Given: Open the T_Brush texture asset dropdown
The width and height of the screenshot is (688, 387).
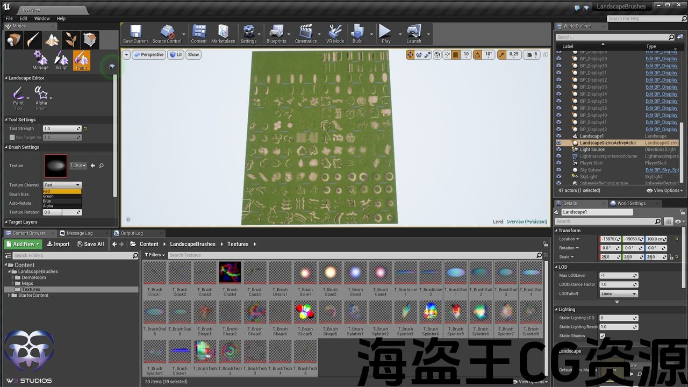Looking at the screenshot, I should (78, 166).
